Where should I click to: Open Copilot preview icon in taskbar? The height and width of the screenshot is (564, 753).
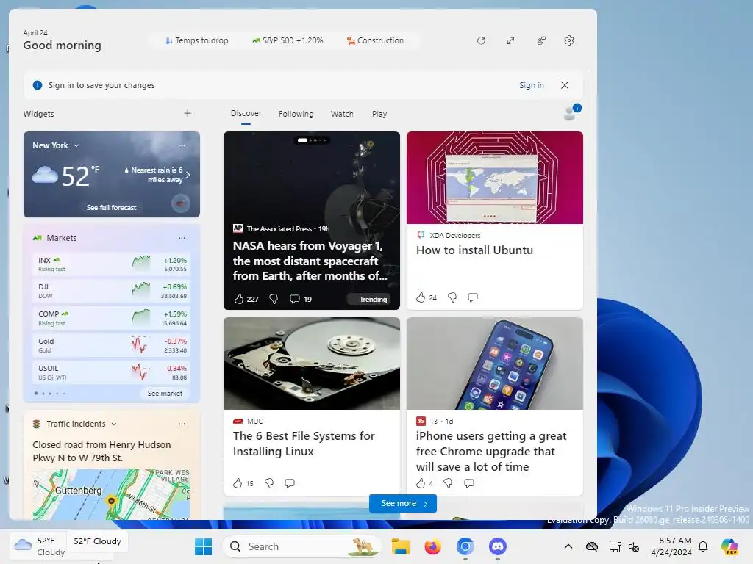pyautogui.click(x=729, y=546)
